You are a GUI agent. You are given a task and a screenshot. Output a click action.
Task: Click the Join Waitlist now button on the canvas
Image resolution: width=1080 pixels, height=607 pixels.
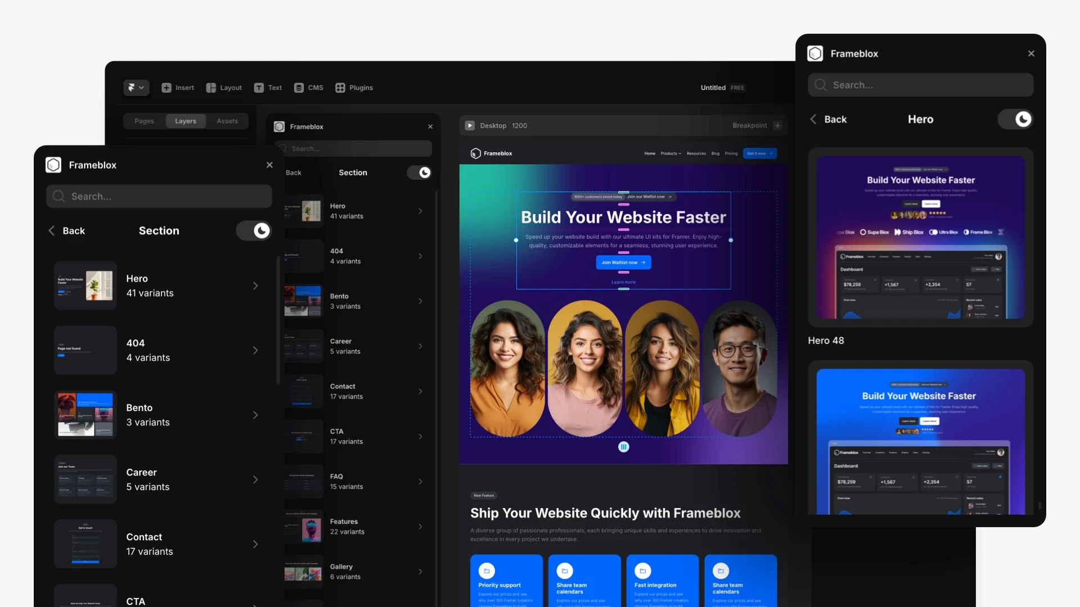click(623, 262)
